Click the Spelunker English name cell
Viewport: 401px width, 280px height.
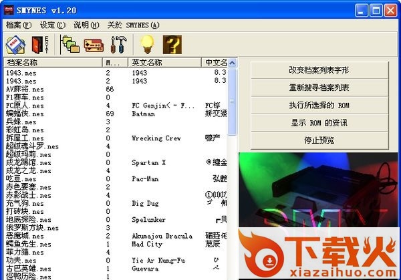(x=149, y=220)
